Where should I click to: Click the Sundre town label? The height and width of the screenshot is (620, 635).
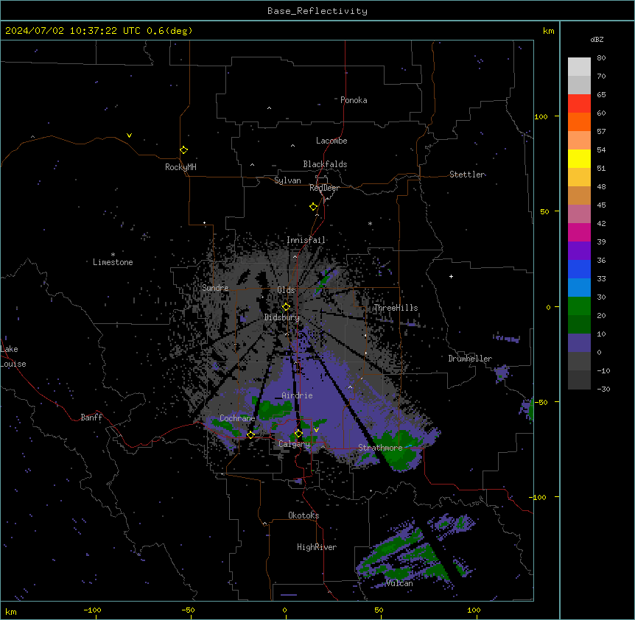pyautogui.click(x=215, y=288)
